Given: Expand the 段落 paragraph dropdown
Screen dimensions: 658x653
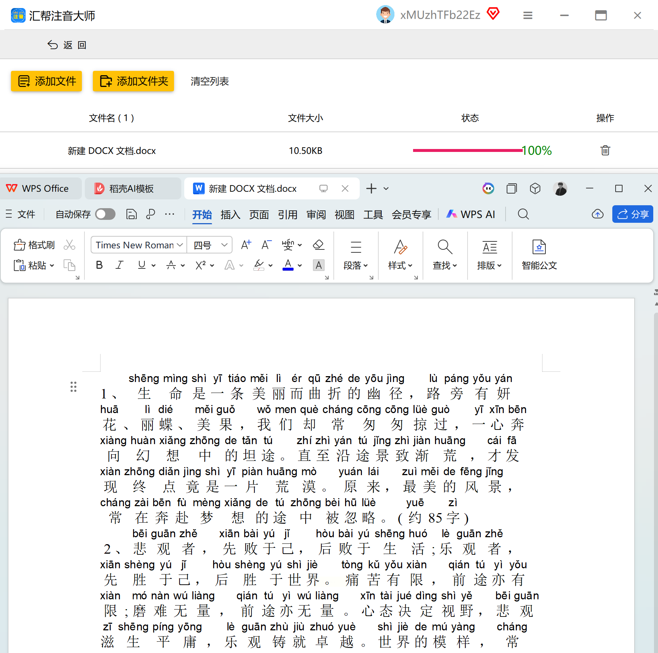Looking at the screenshot, I should pyautogui.click(x=355, y=266).
